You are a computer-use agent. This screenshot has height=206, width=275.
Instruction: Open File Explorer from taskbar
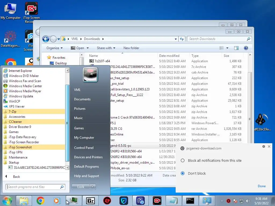[24, 201]
